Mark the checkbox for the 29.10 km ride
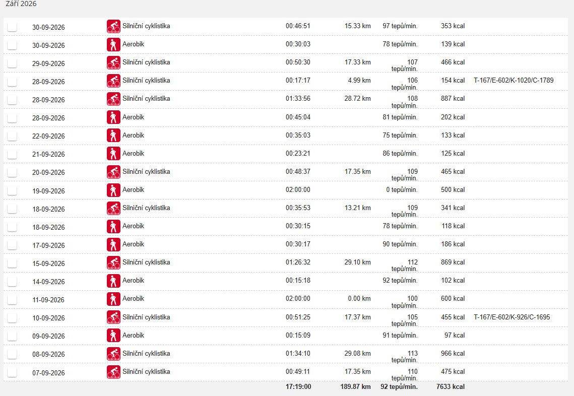Screen dimensions: 574x396 (12, 263)
